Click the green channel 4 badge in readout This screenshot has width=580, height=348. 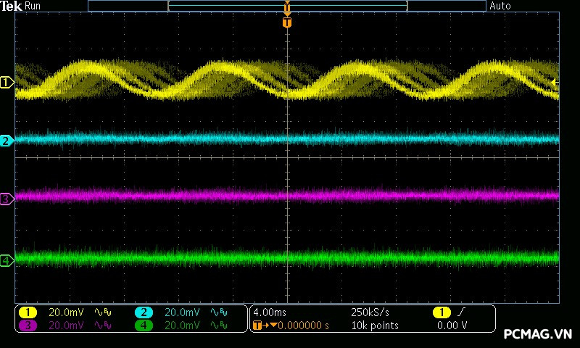tap(144, 326)
